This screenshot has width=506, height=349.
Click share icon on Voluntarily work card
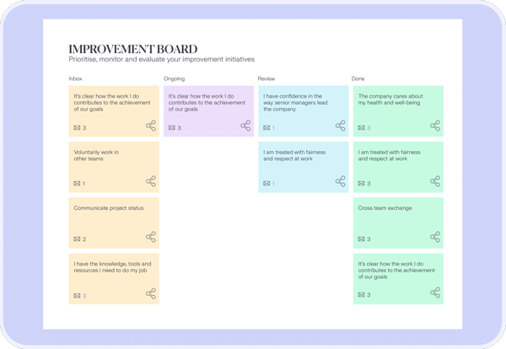(x=151, y=181)
